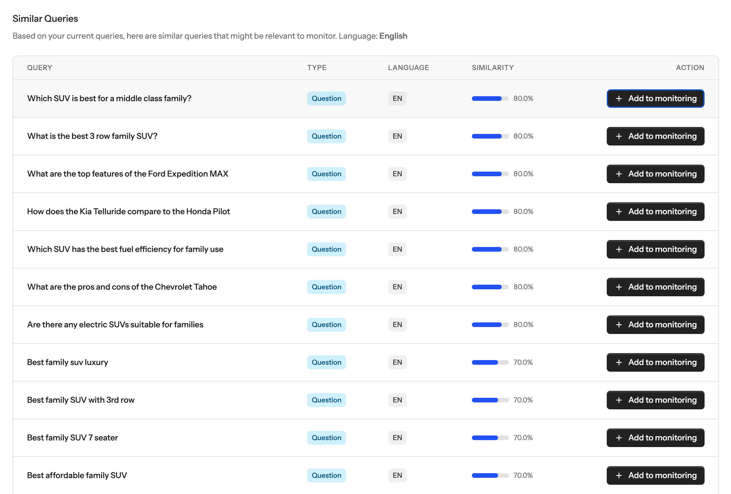Click the Query column header

[40, 68]
